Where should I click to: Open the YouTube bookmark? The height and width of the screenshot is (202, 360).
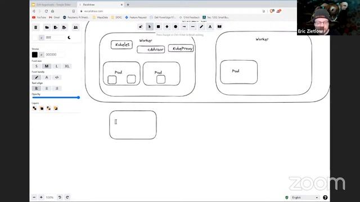pyautogui.click(x=39, y=17)
